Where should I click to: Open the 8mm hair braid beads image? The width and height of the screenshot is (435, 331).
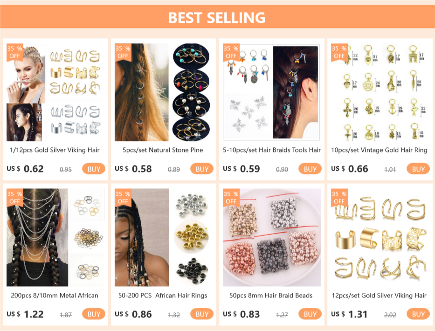pyautogui.click(x=272, y=237)
